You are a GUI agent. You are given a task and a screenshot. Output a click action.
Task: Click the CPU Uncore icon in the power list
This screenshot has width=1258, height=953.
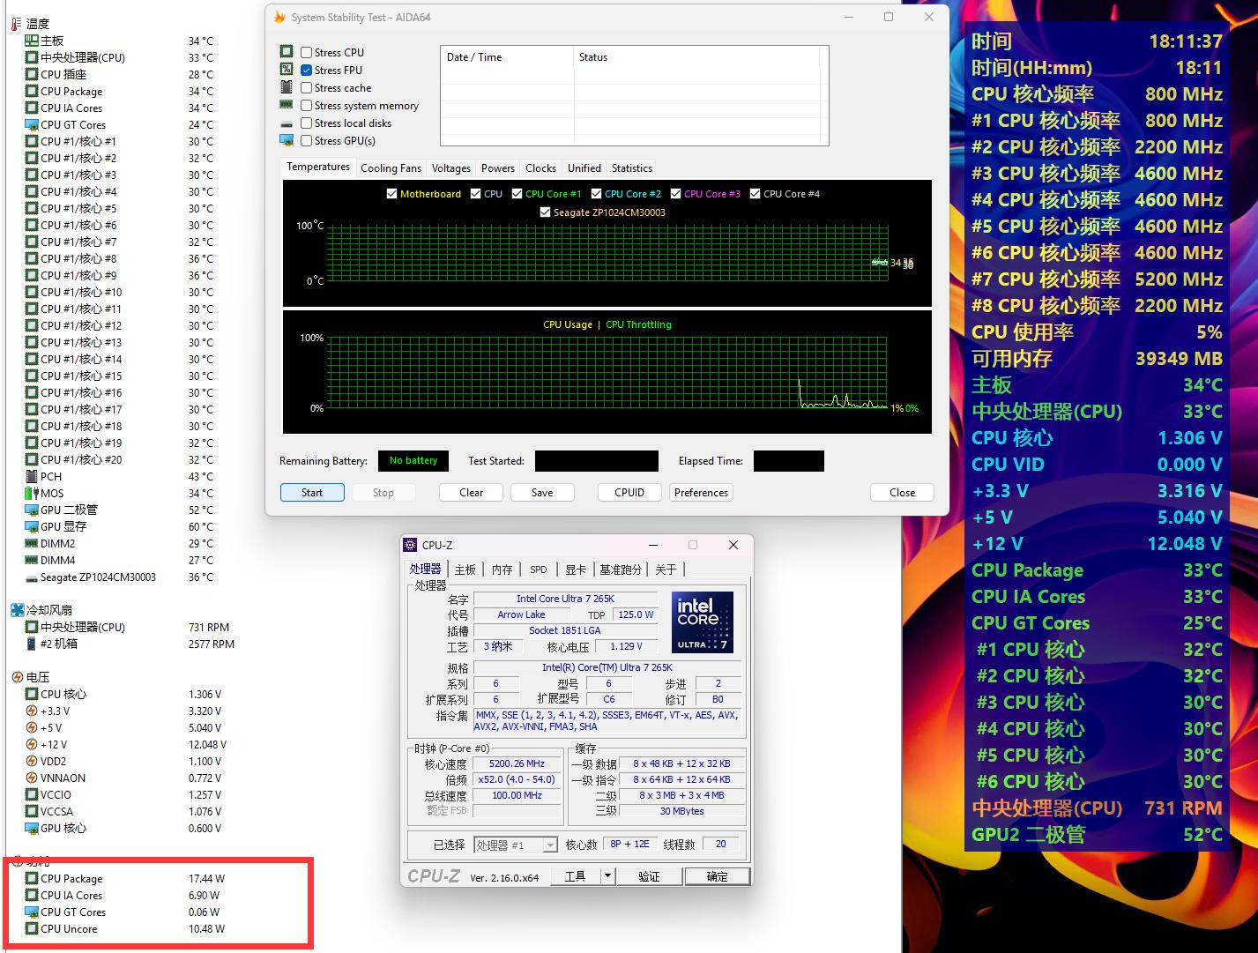click(x=32, y=928)
